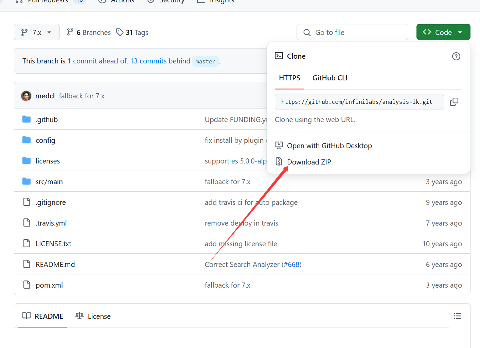The image size is (480, 348).
Task: Click the .travis.yml file icon
Action: [27, 223]
